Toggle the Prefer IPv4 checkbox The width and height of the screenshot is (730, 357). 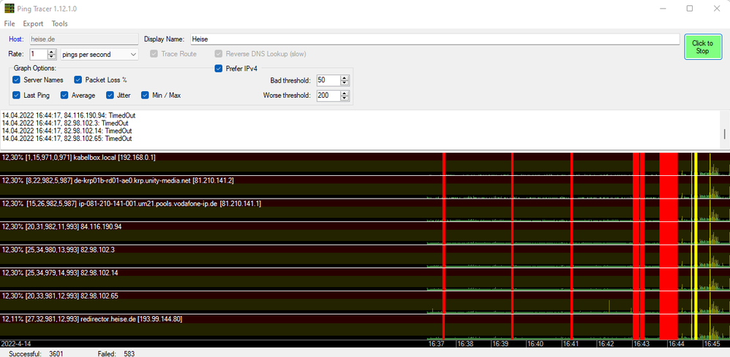219,69
